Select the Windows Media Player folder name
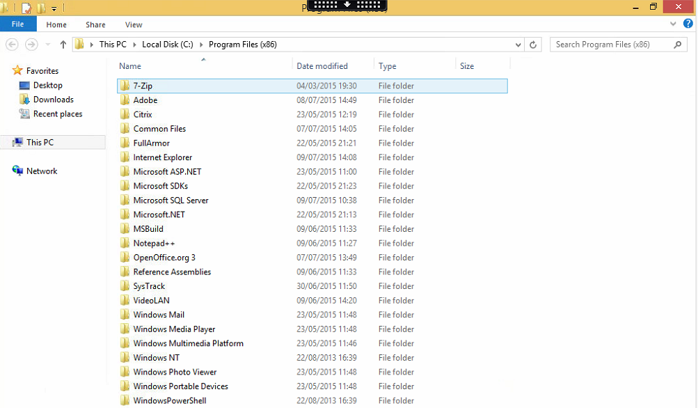The image size is (698, 408). pyautogui.click(x=175, y=329)
